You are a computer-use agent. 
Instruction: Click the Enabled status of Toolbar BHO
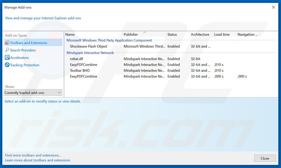click(174, 70)
